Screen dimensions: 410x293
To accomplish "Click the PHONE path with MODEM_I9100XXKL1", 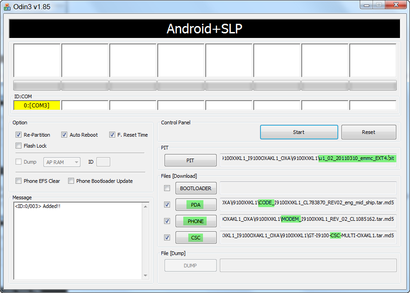I will (308, 221).
